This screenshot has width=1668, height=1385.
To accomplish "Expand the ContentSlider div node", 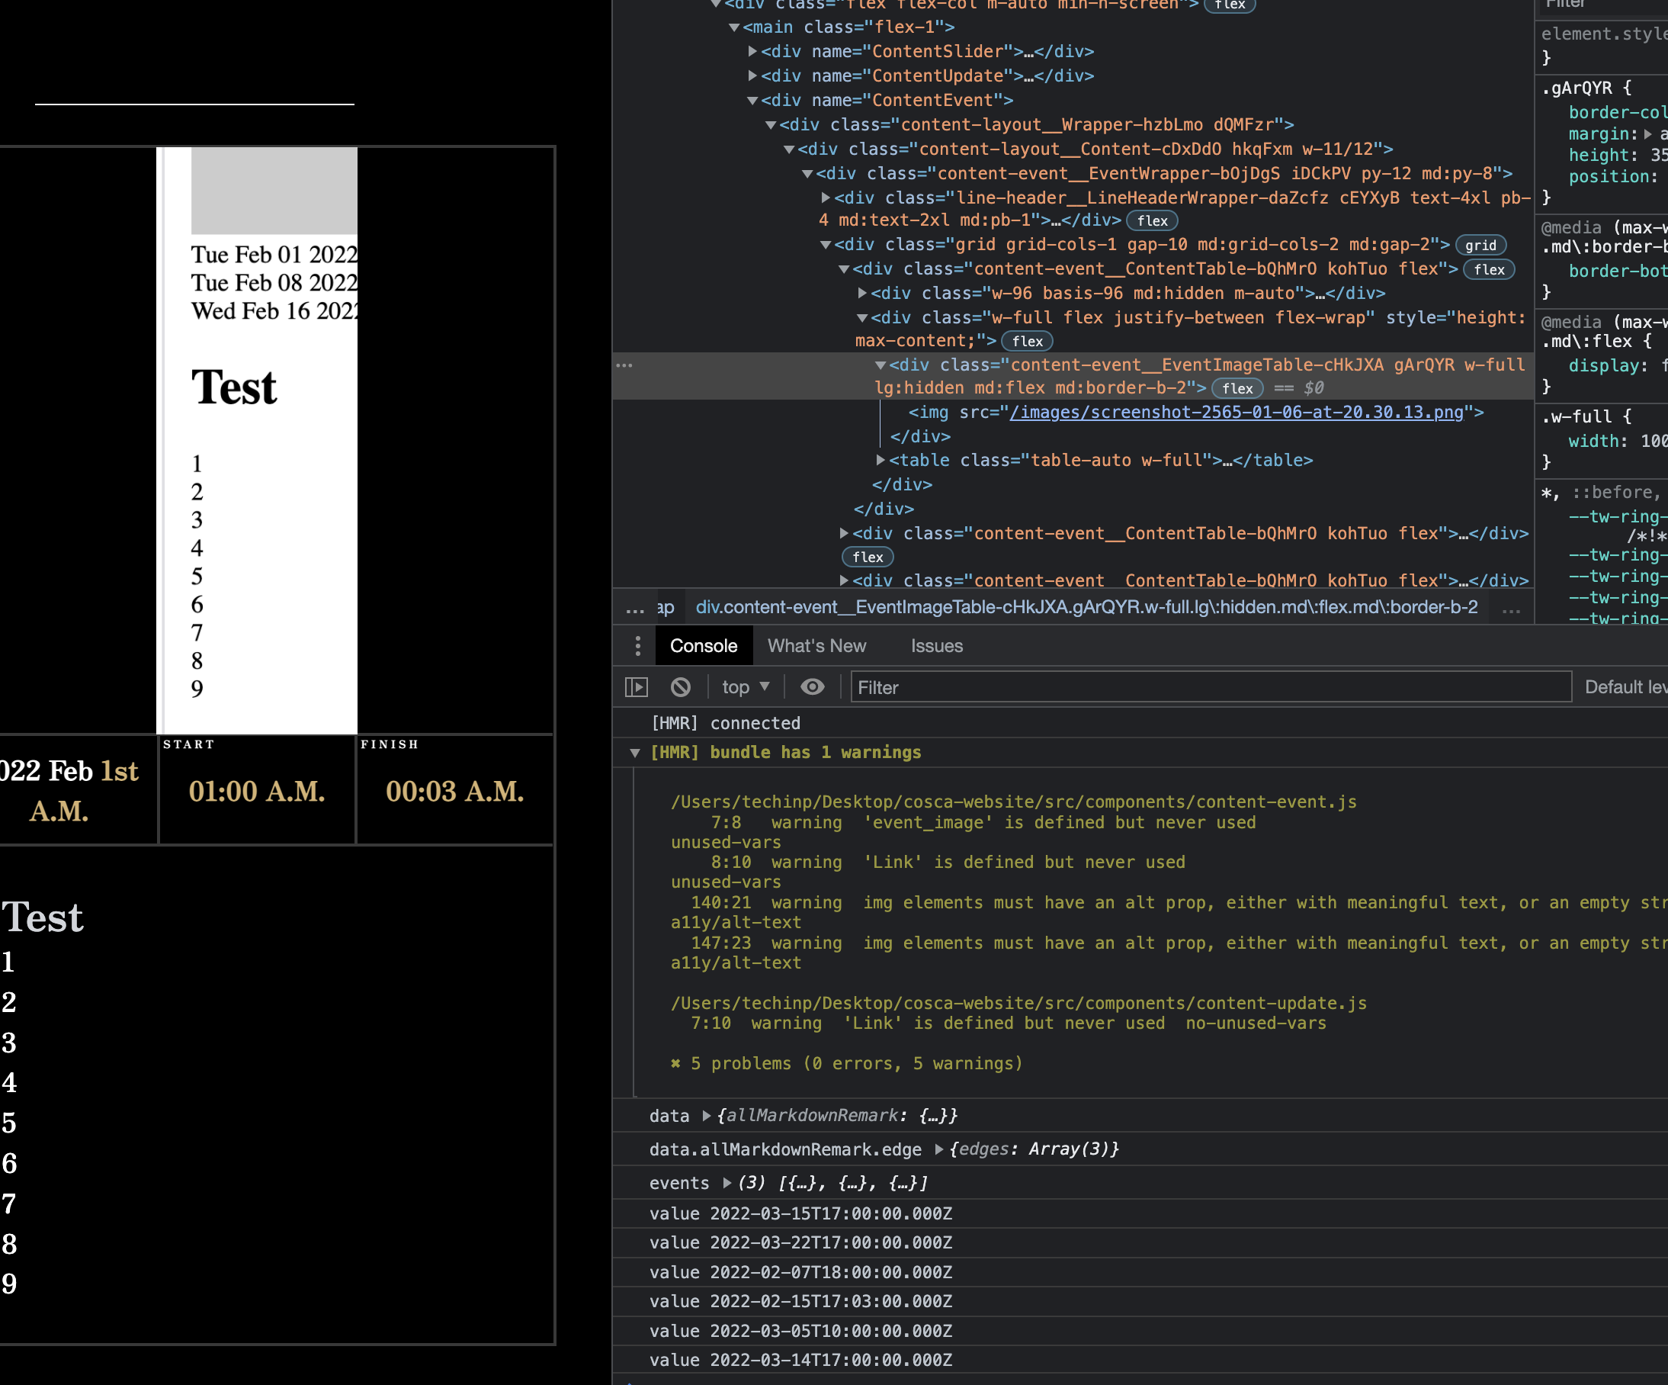I will pyautogui.click(x=752, y=52).
